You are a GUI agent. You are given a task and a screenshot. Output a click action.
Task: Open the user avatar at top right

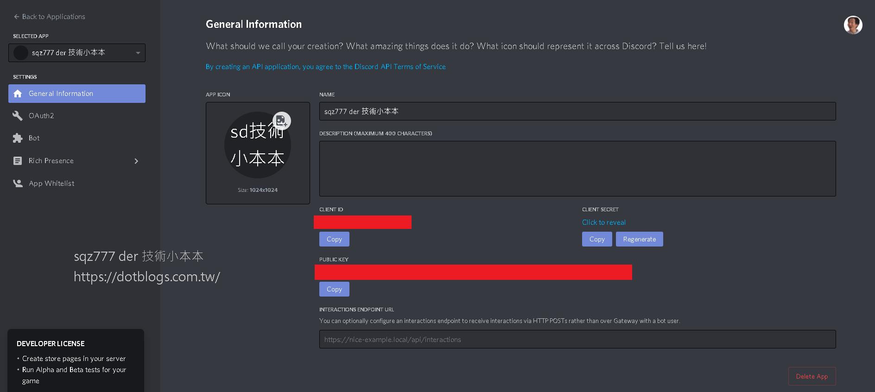[853, 25]
